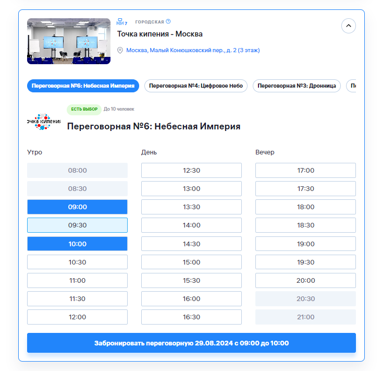Collapse the venue card with chevron button
Image resolution: width=382 pixels, height=371 pixels.
coord(349,25)
